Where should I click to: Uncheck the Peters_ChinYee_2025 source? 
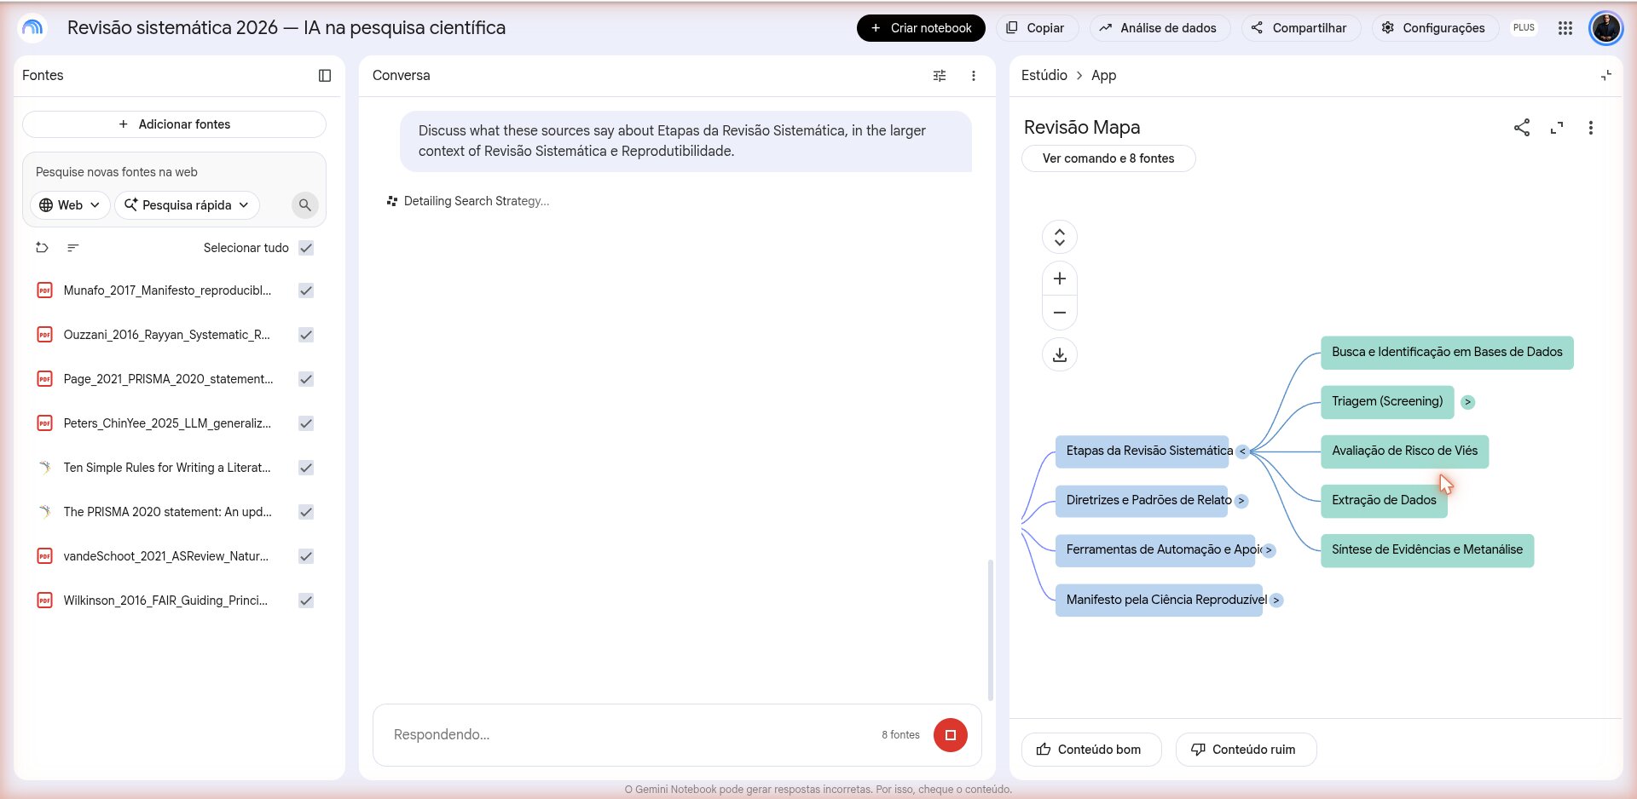pos(306,423)
